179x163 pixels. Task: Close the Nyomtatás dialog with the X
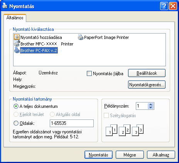click(173, 6)
